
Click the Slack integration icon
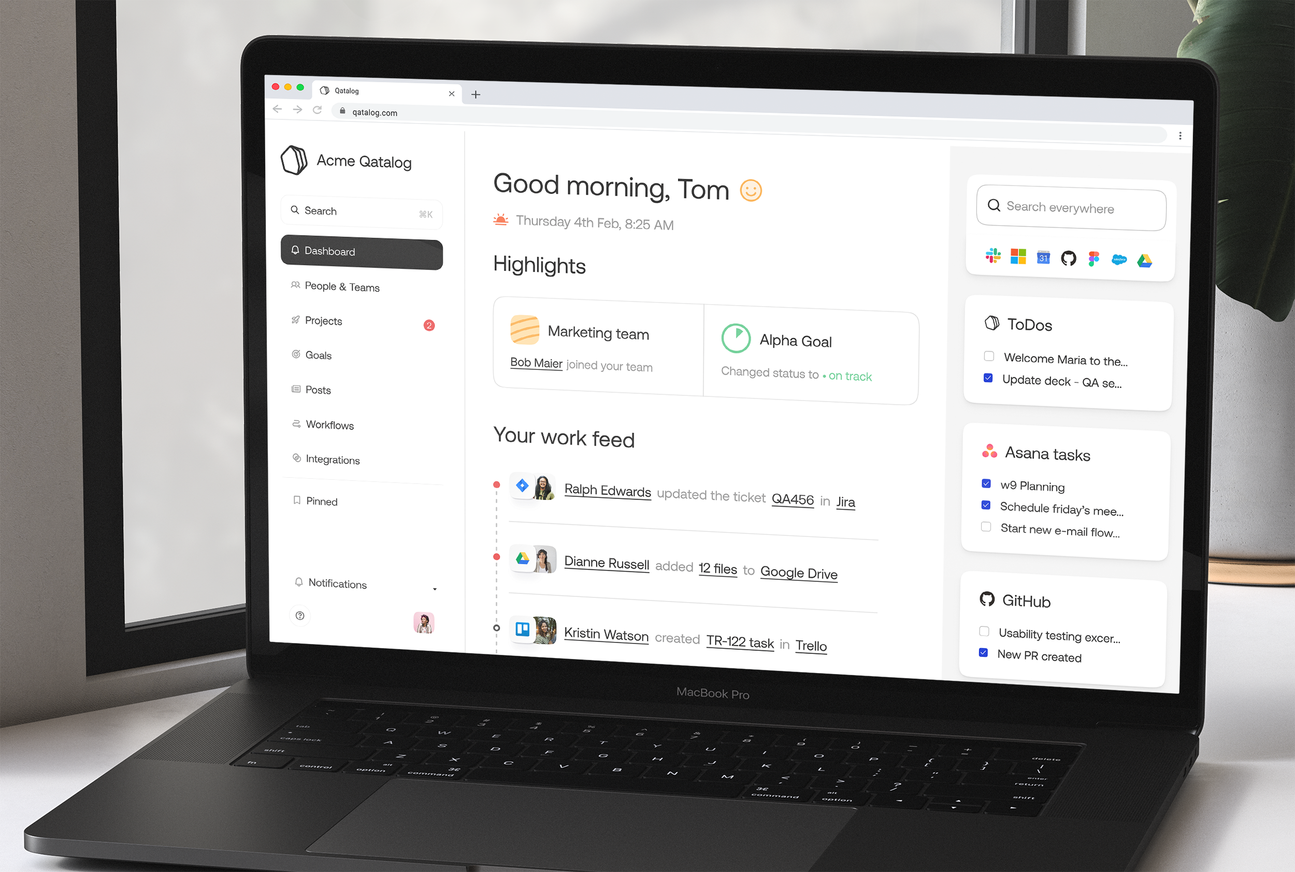(992, 256)
